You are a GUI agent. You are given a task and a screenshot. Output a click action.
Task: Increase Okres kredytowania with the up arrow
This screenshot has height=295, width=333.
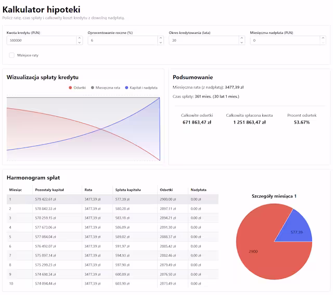click(x=241, y=38)
